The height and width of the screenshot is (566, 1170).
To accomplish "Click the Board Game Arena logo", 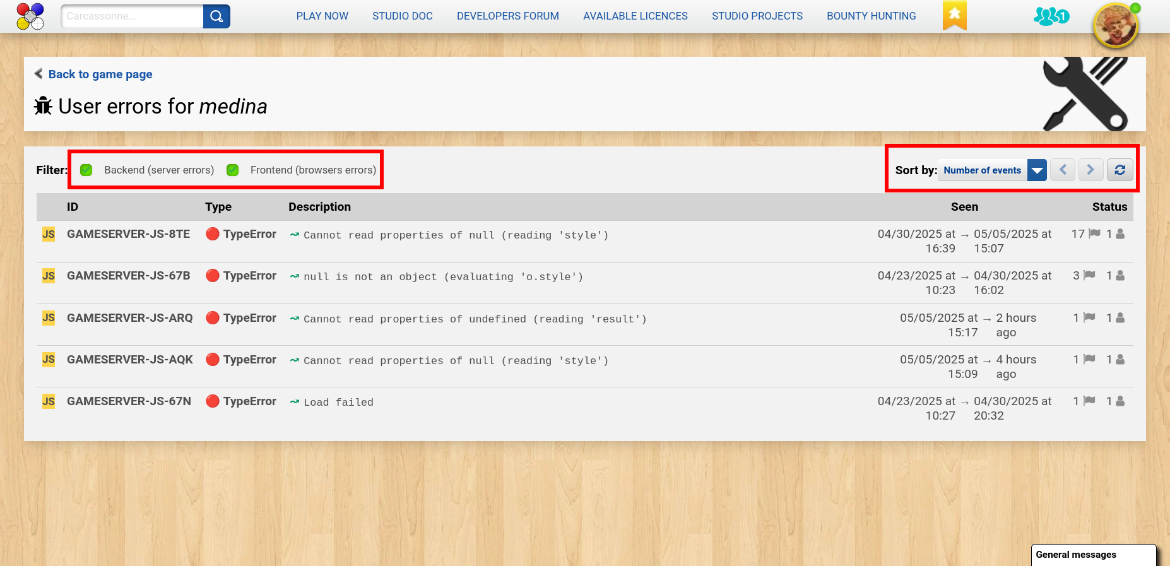I will pyautogui.click(x=30, y=16).
